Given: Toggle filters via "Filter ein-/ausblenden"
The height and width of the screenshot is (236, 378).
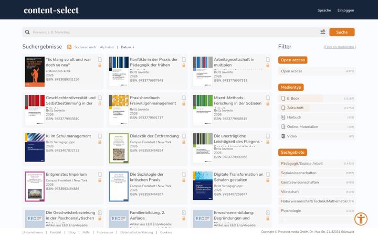Looking at the screenshot, I should pos(340,47).
